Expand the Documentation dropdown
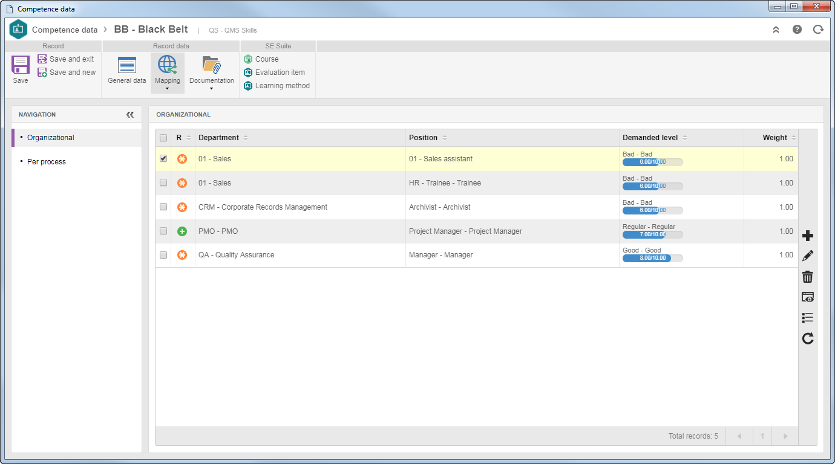The image size is (835, 464). click(x=211, y=89)
